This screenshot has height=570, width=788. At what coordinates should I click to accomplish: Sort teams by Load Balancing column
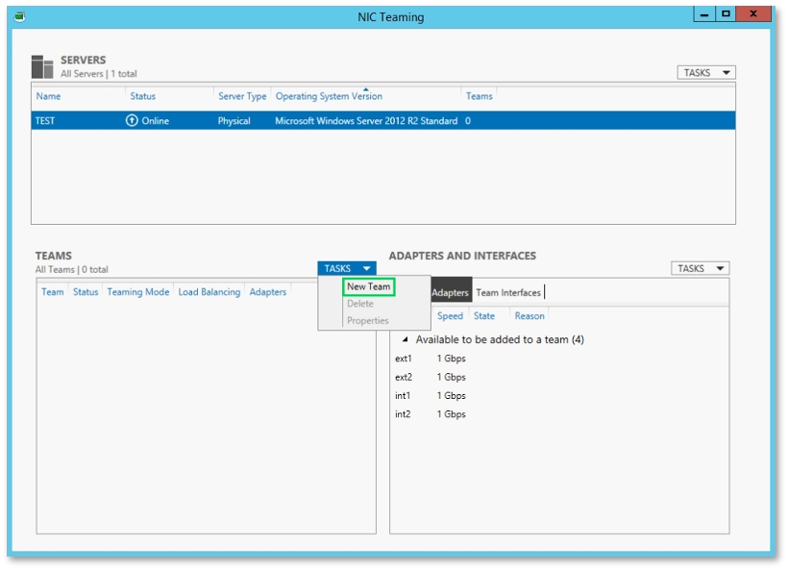coord(209,292)
